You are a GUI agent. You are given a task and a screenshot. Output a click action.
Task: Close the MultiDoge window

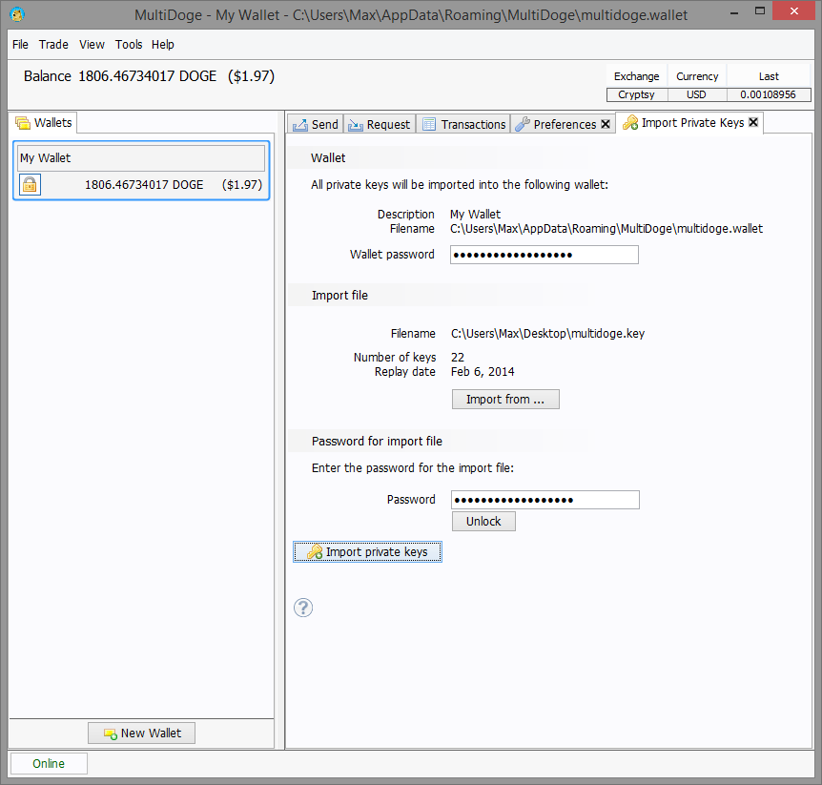pyautogui.click(x=794, y=11)
